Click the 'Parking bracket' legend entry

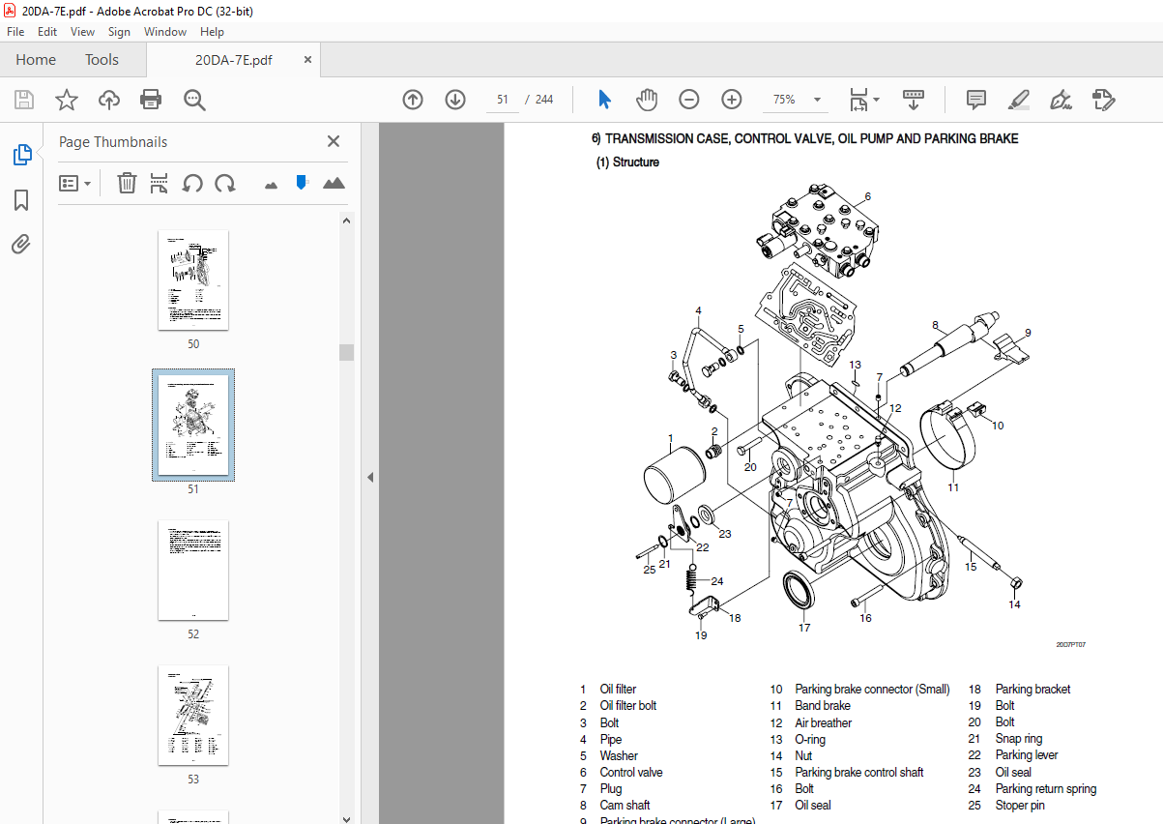(1033, 690)
